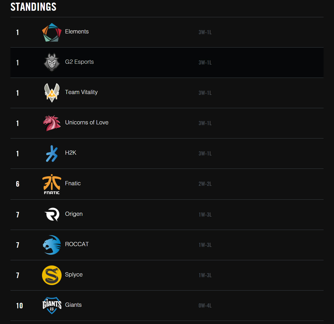Image resolution: width=334 pixels, height=324 pixels.
Task: Click the yellow Splyce snake logo
Action: click(x=52, y=275)
